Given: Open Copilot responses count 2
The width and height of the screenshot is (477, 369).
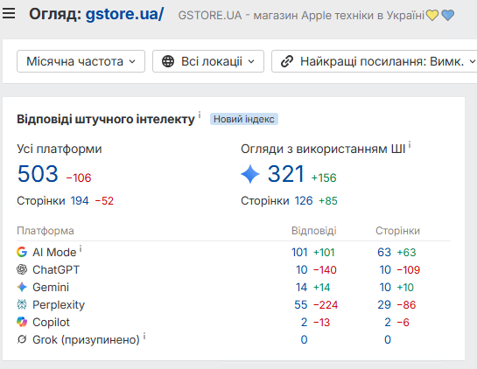Looking at the screenshot, I should click(x=305, y=322).
